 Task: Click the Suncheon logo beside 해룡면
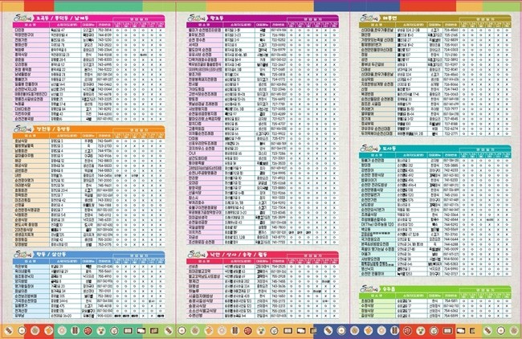pos(368,18)
